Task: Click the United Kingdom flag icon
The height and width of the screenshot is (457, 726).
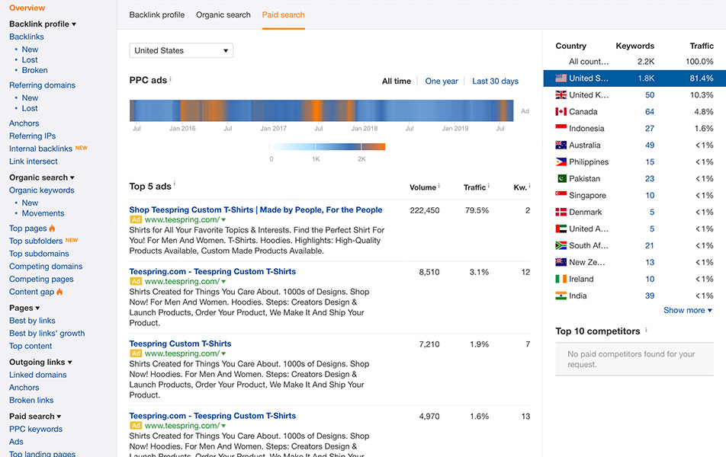Action: 561,95
